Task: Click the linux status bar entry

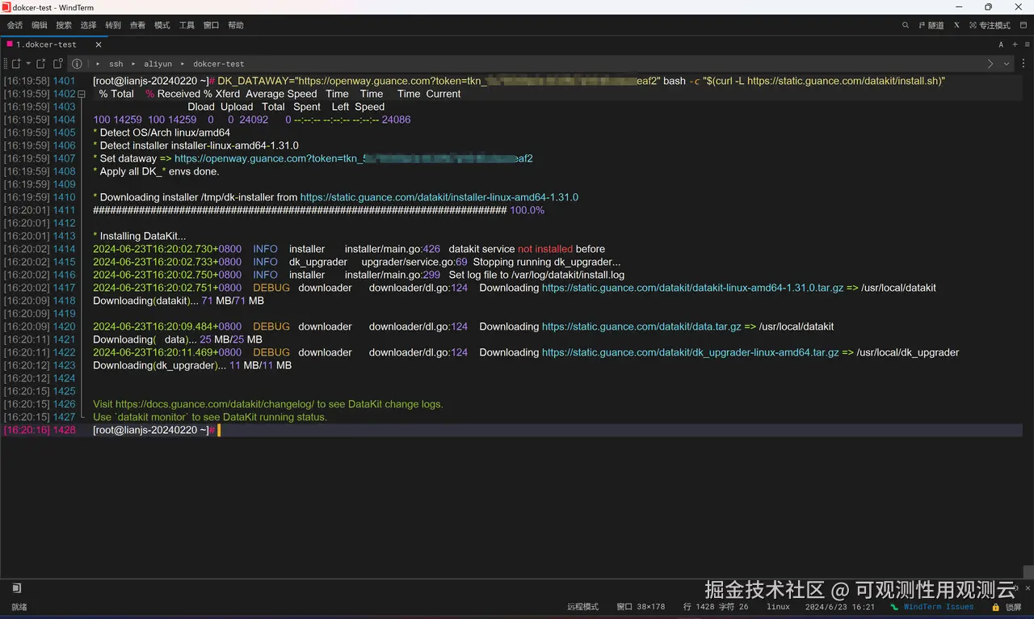Action: click(778, 607)
